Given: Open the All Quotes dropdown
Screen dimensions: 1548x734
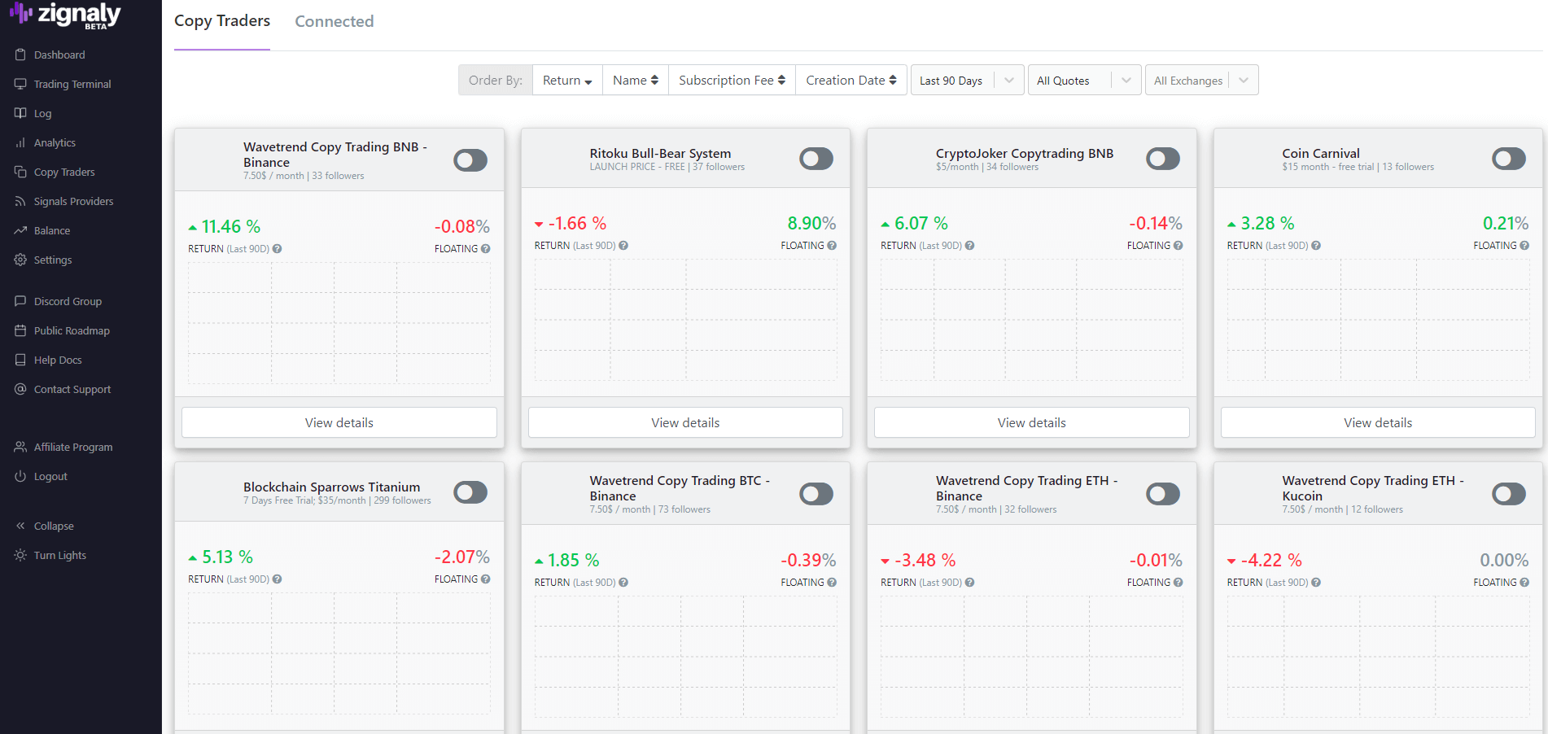Looking at the screenshot, I should point(1084,81).
